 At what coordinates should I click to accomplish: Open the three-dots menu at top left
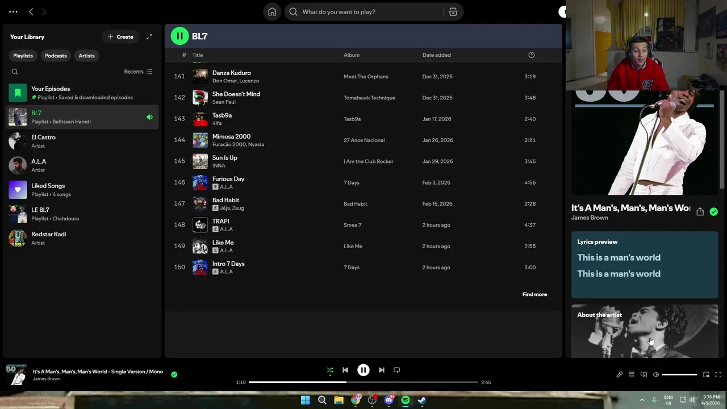13,12
